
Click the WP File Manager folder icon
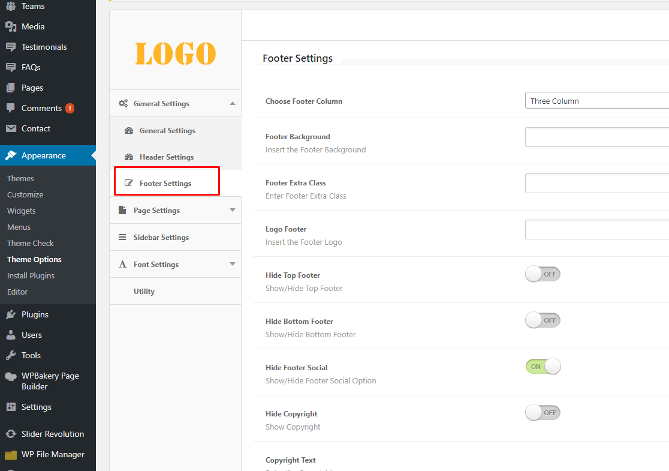click(x=11, y=454)
